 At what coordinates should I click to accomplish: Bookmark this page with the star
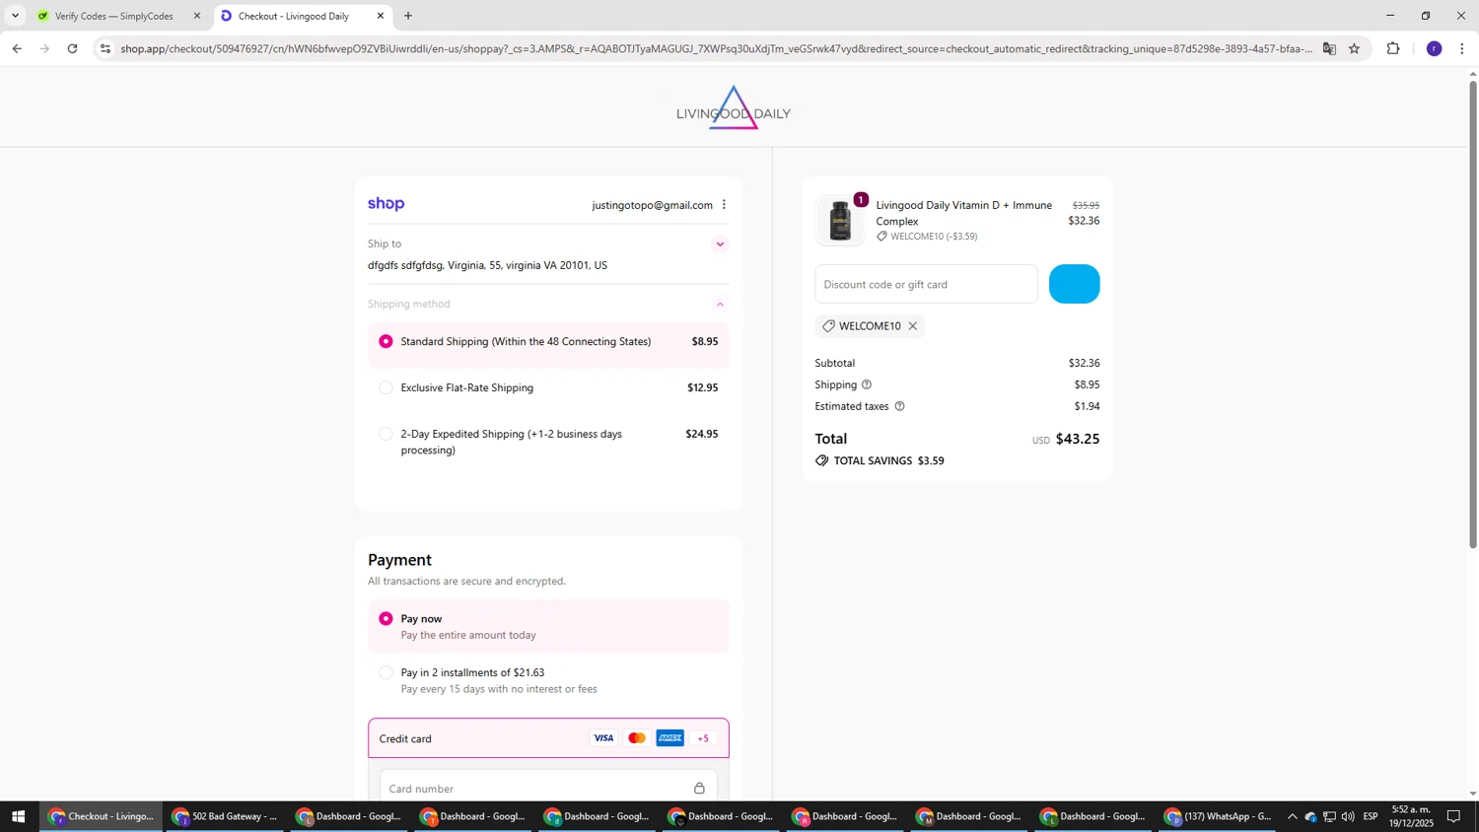pyautogui.click(x=1354, y=48)
